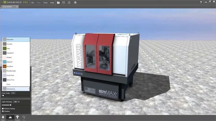This screenshot has height=121, width=216.
Task: Open the Help menu
Action: pos(52,3)
